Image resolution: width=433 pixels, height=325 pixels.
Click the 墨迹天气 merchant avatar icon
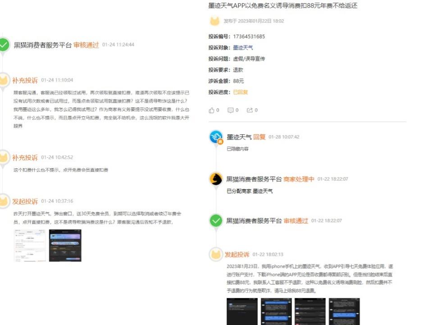tap(216, 137)
